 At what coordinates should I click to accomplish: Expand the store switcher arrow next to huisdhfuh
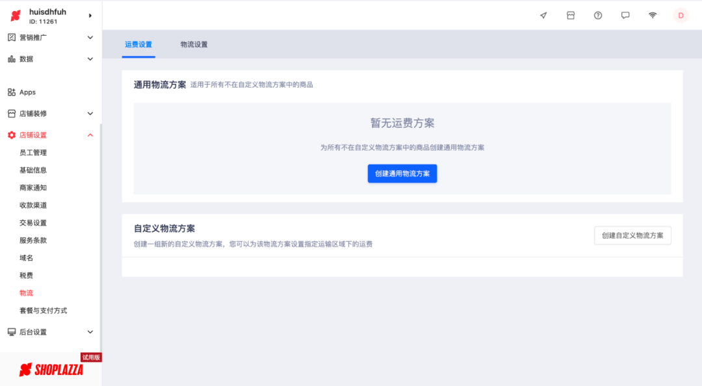click(x=90, y=16)
